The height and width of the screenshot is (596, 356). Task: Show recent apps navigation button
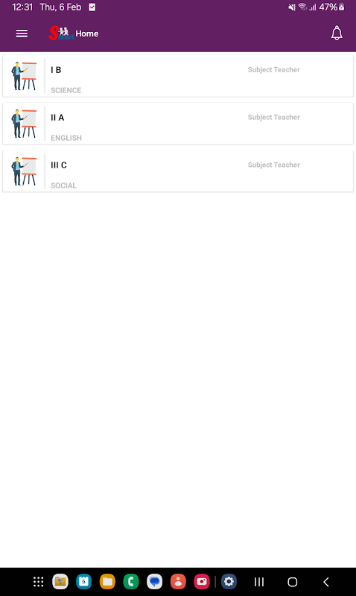[x=259, y=582]
